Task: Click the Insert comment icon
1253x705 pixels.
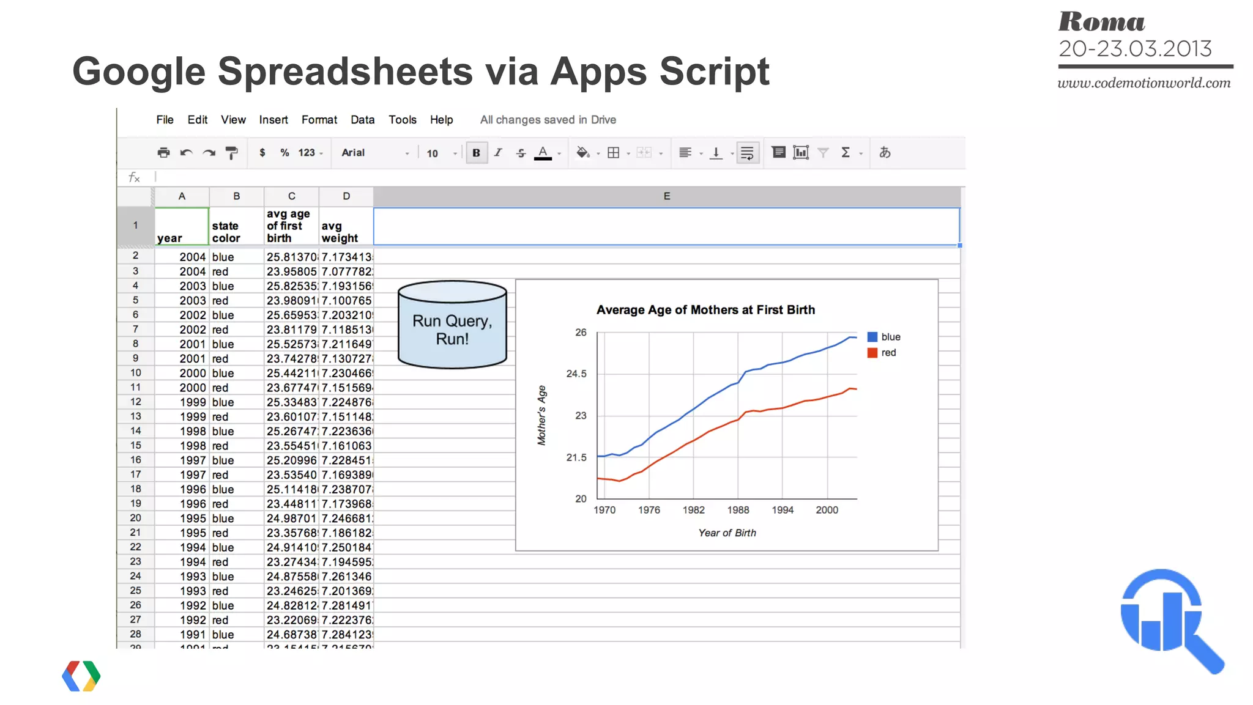Action: point(778,152)
